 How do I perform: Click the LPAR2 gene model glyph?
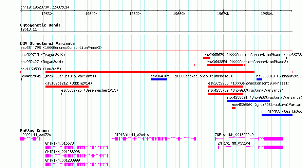tap(30, 139)
